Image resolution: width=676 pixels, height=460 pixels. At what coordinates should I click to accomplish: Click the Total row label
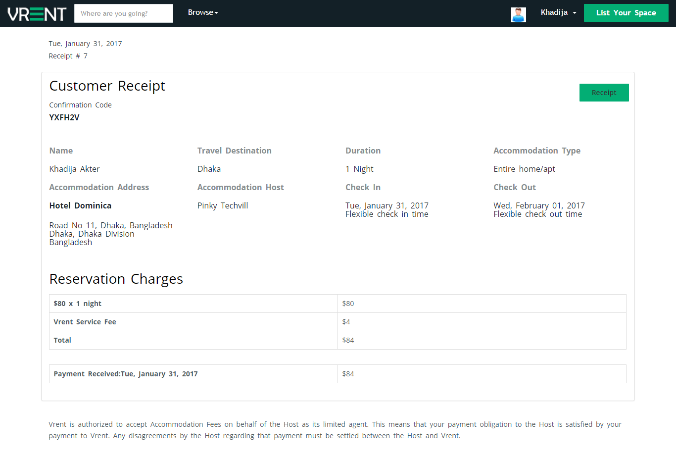[x=62, y=340]
